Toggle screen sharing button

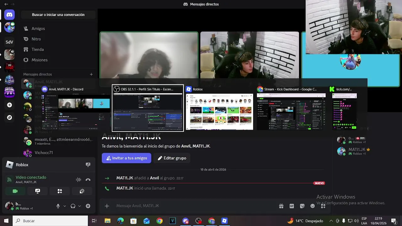click(37, 191)
